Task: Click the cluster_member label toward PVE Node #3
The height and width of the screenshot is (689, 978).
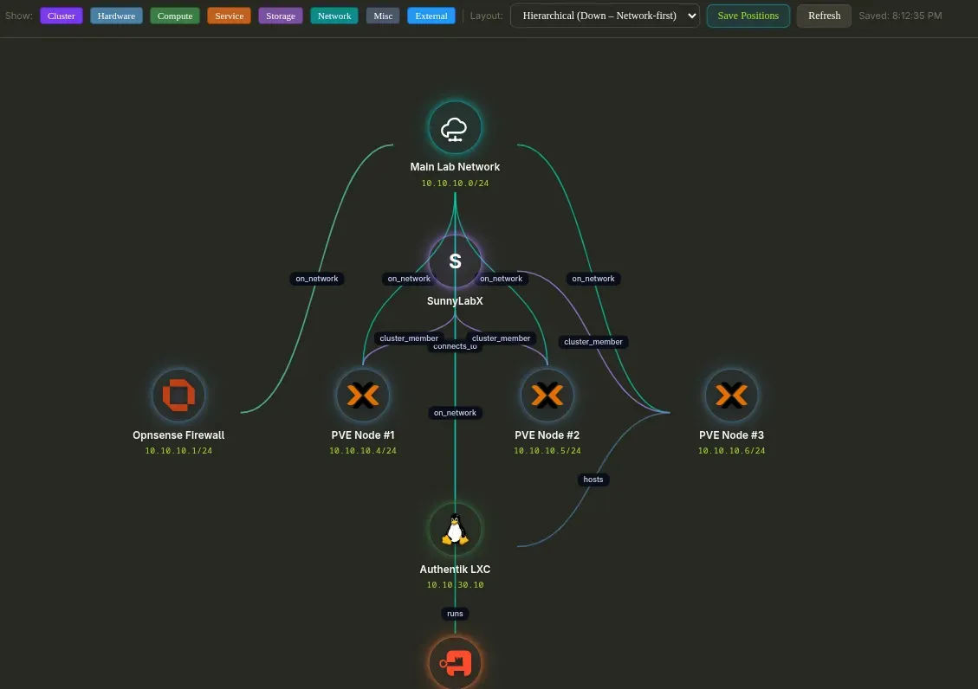Action: click(x=593, y=341)
